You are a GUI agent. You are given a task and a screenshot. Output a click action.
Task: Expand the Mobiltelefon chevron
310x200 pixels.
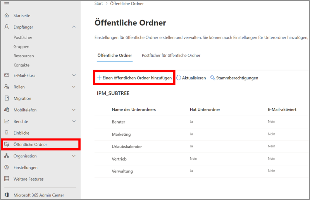(74, 110)
